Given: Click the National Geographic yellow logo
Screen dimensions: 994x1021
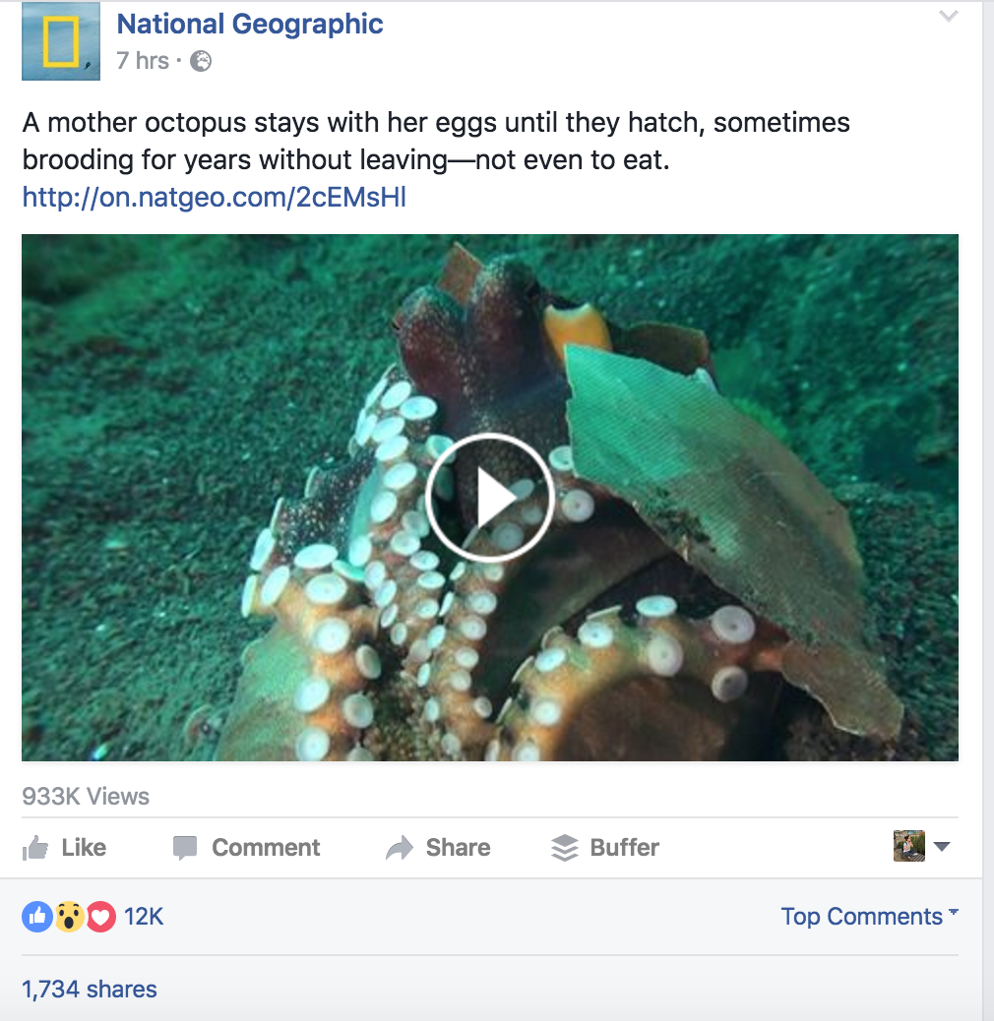Looking at the screenshot, I should [61, 41].
